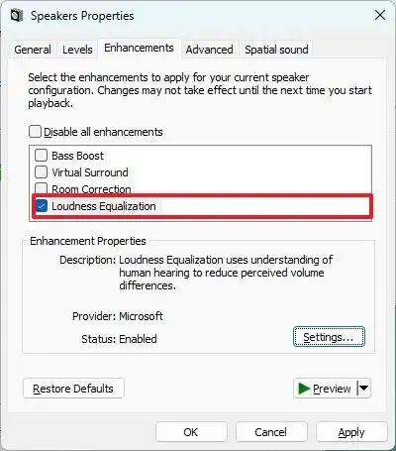Image resolution: width=396 pixels, height=451 pixels.
Task: Uncheck the Loudness Equalization checkbox
Action: [42, 206]
